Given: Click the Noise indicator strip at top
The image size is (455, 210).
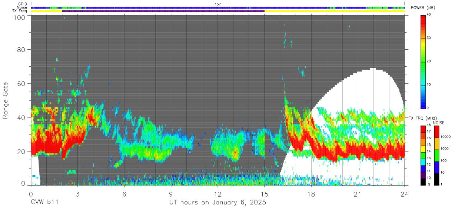Looking at the screenshot, I should click(x=218, y=7).
